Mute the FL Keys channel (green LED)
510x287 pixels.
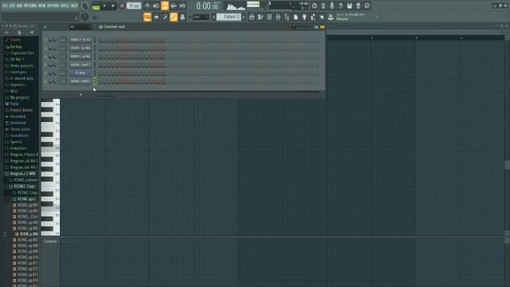point(45,73)
